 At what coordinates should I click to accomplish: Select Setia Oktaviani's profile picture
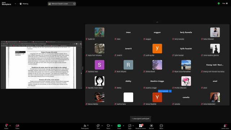pyautogui.click(x=215, y=32)
